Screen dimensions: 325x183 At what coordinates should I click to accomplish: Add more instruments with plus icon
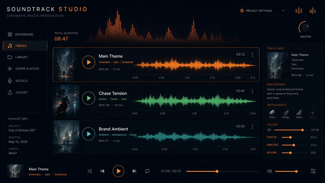(312, 114)
